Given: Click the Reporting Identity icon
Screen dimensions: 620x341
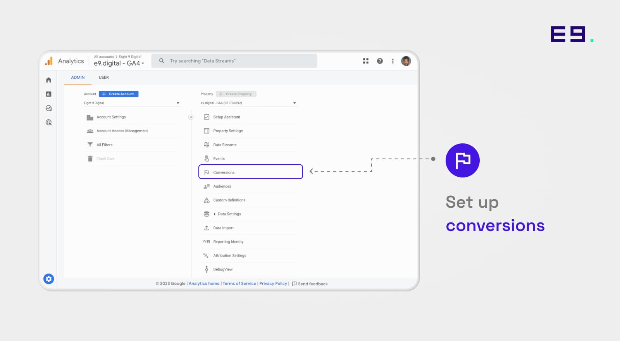Looking at the screenshot, I should click(207, 242).
